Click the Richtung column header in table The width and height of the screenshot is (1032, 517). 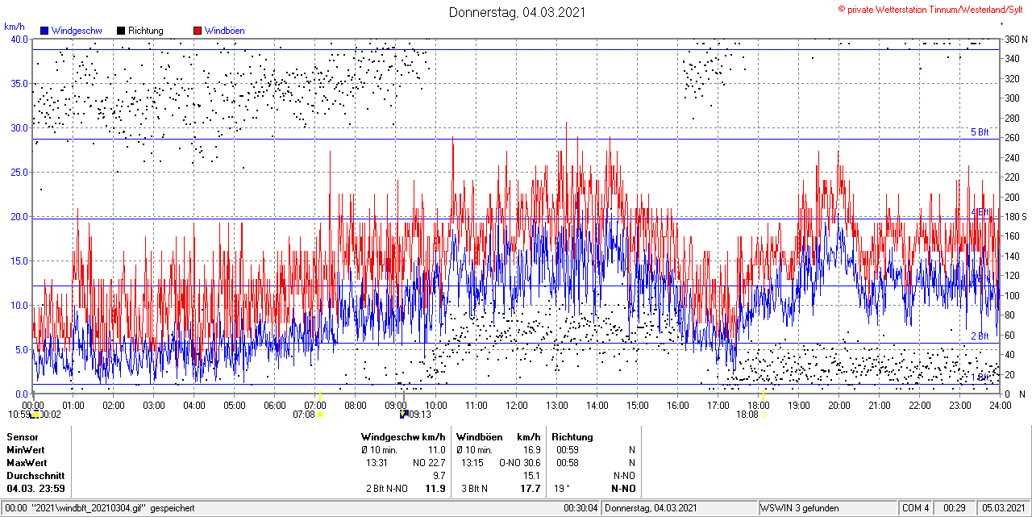tap(572, 437)
